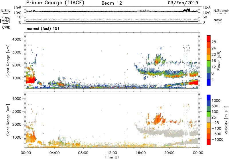Click the '04:00' time axis tick label
229x159 pixels.
click(x=55, y=153)
